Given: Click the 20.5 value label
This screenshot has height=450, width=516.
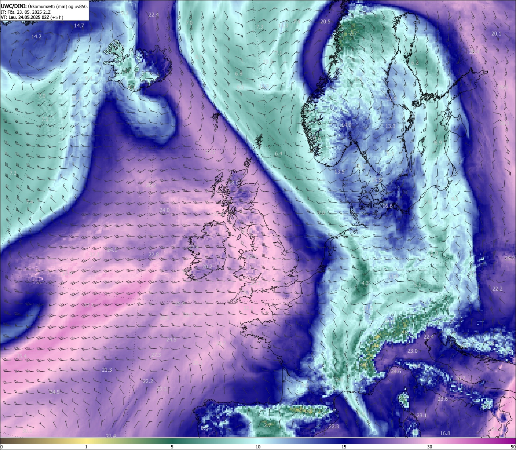Looking at the screenshot, I should click(325, 22).
